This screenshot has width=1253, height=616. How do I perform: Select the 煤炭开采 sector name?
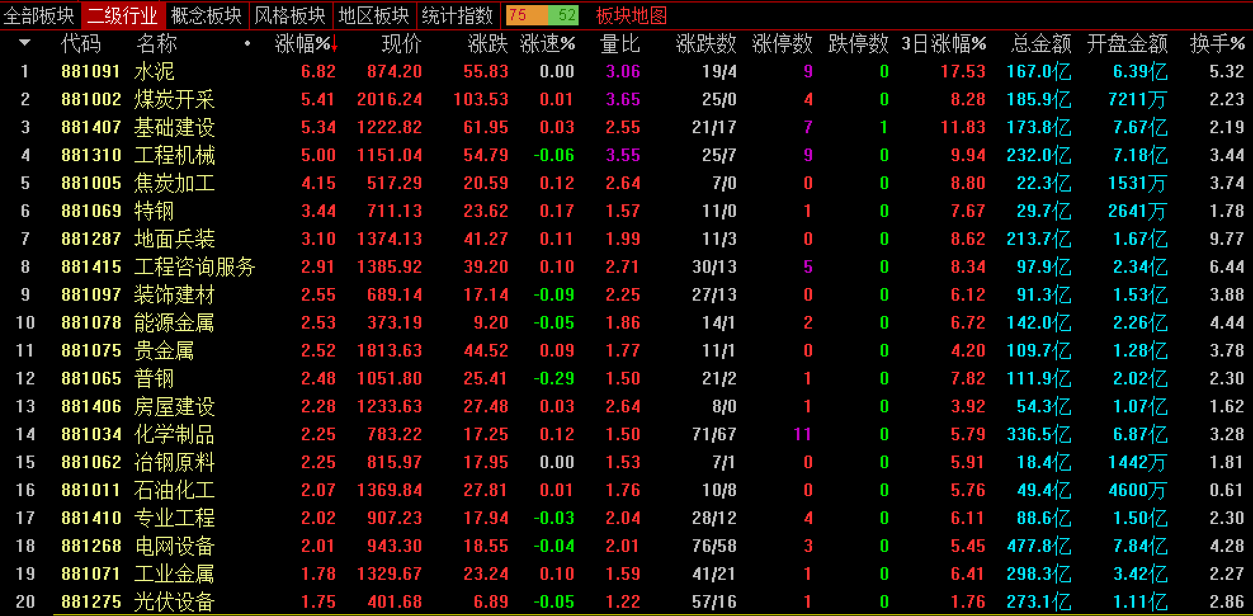[174, 100]
